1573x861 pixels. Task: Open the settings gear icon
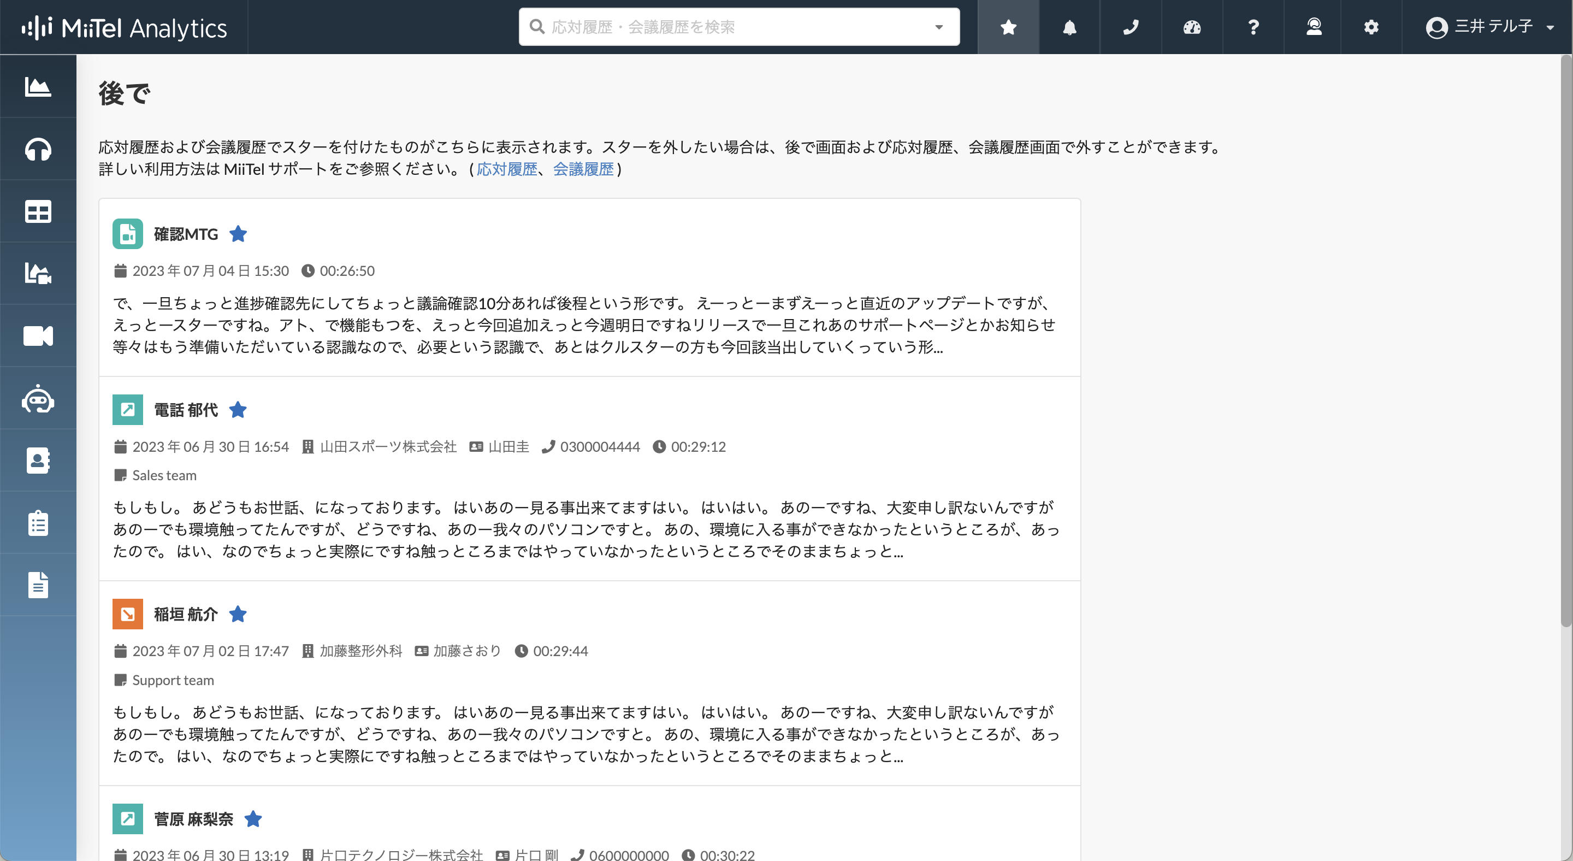tap(1371, 27)
